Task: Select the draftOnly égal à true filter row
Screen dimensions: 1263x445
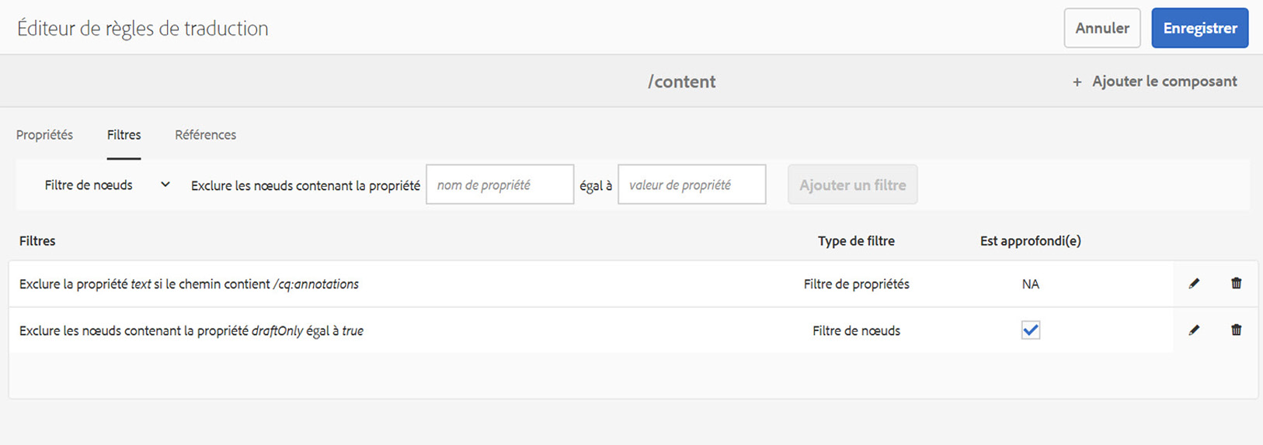Action: tap(388, 330)
